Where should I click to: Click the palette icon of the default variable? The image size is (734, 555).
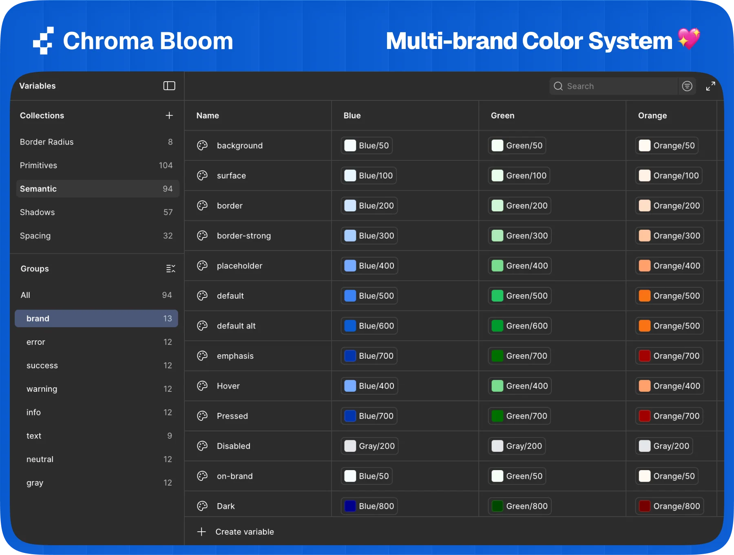202,296
